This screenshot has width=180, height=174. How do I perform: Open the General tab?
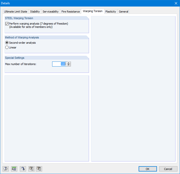[124, 12]
